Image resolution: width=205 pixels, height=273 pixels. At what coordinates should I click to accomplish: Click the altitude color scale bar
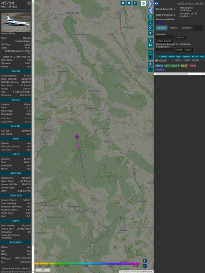(x=87, y=264)
